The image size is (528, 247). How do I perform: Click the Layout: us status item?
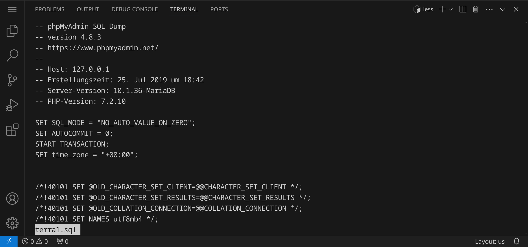pos(490,242)
